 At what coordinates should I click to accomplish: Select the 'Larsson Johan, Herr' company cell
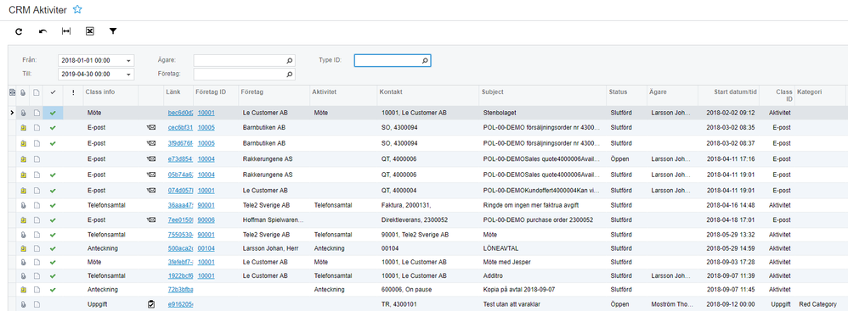click(274, 249)
